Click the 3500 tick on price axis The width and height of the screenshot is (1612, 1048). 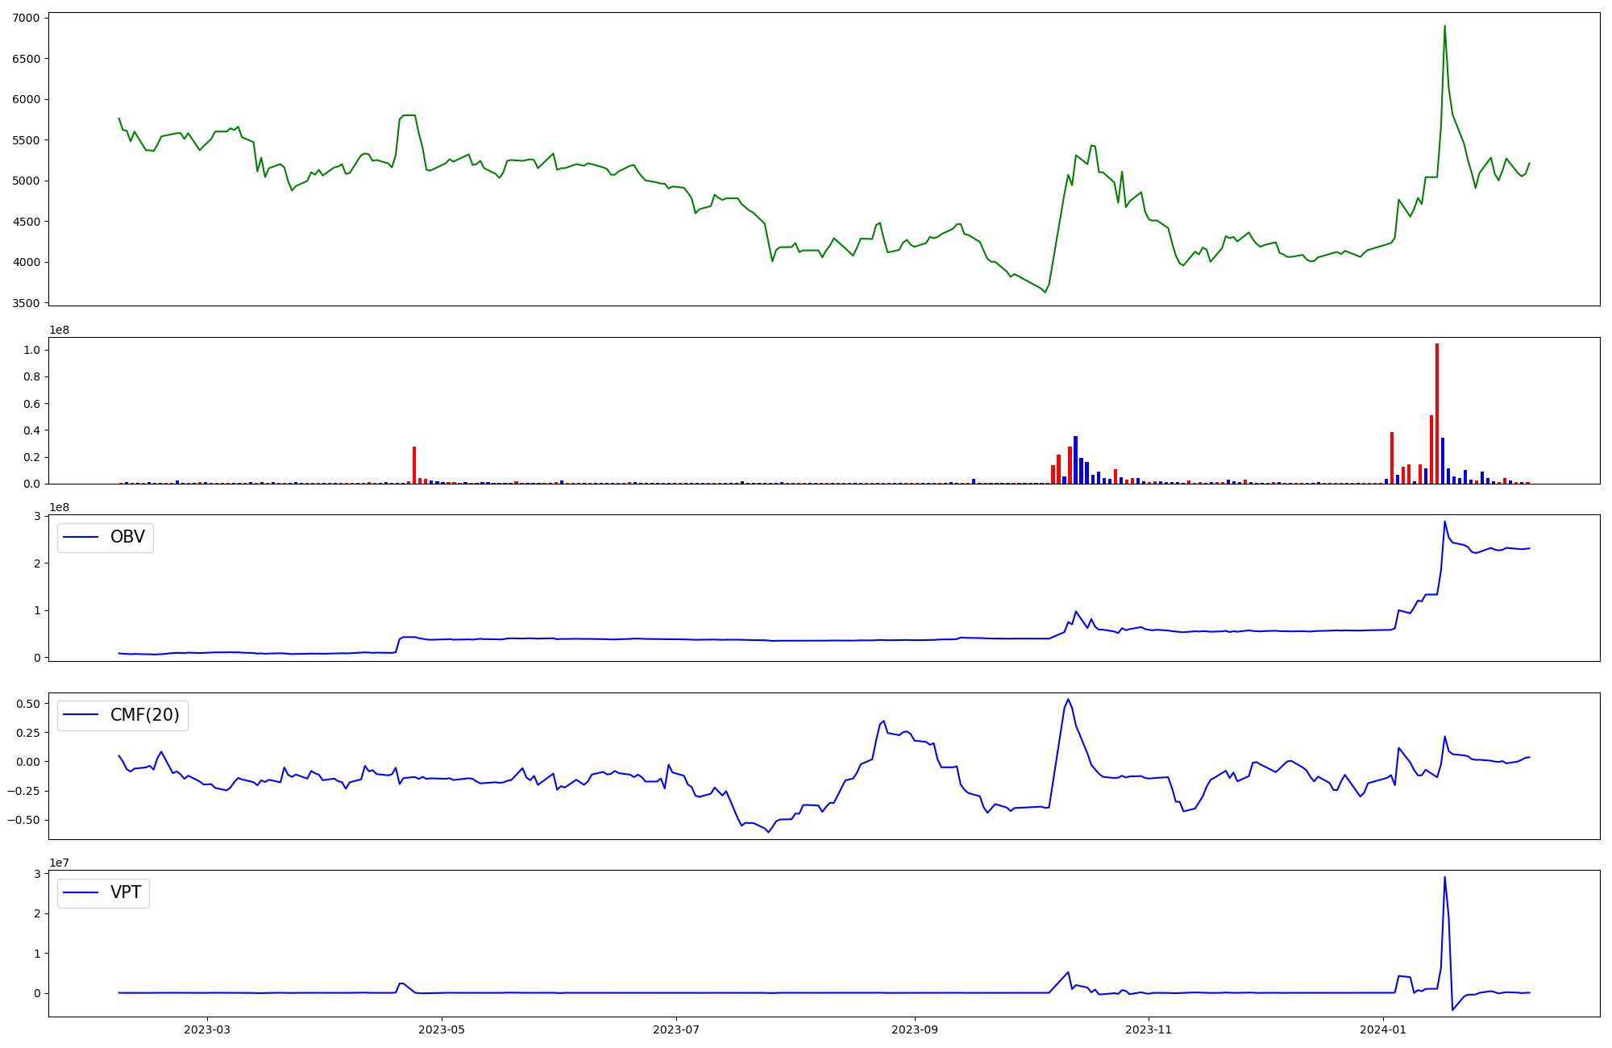coord(26,303)
